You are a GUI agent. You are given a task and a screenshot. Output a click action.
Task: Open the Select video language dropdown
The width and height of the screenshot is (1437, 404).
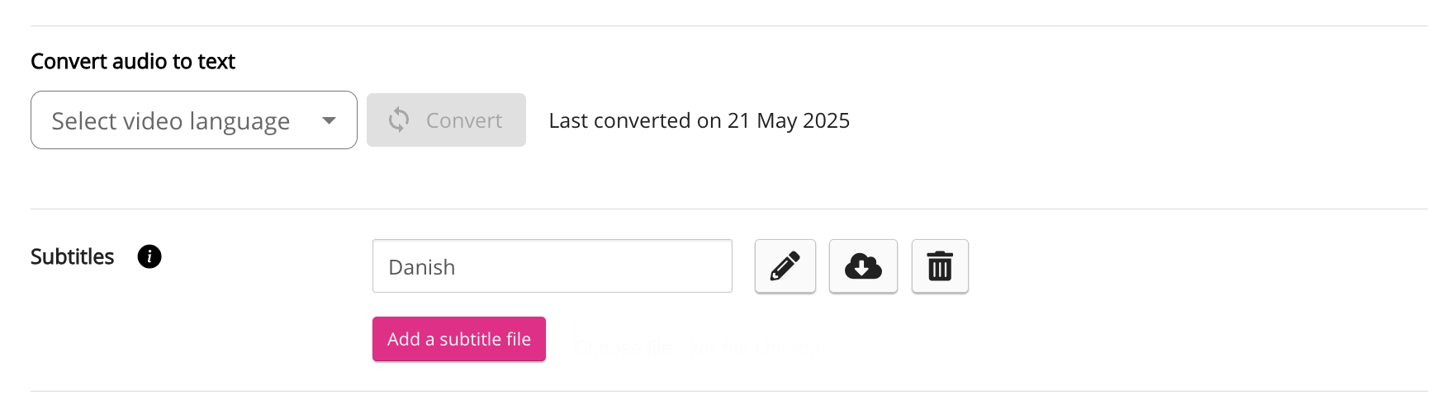click(x=193, y=120)
